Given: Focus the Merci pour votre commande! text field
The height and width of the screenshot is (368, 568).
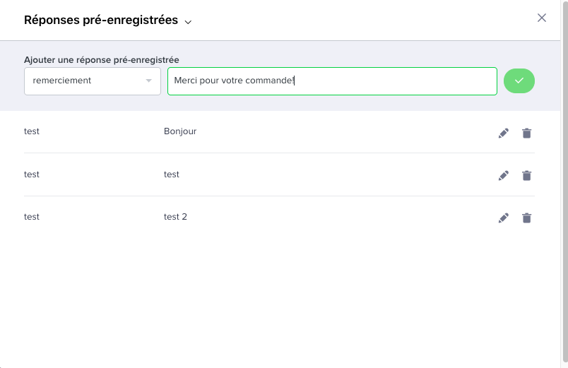Looking at the screenshot, I should (332, 81).
